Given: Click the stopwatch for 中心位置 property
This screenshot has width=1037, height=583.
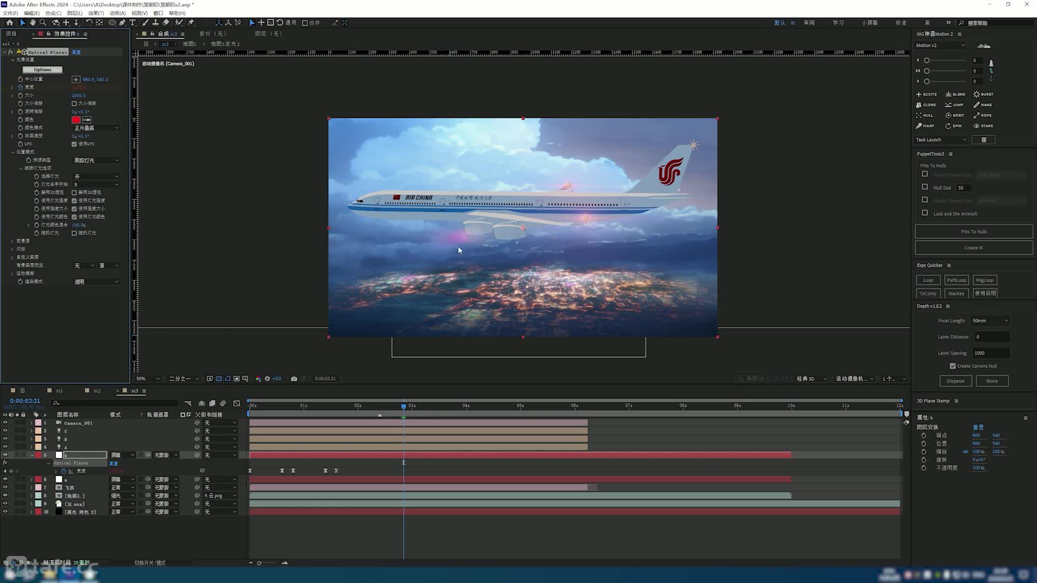Looking at the screenshot, I should click(x=21, y=79).
